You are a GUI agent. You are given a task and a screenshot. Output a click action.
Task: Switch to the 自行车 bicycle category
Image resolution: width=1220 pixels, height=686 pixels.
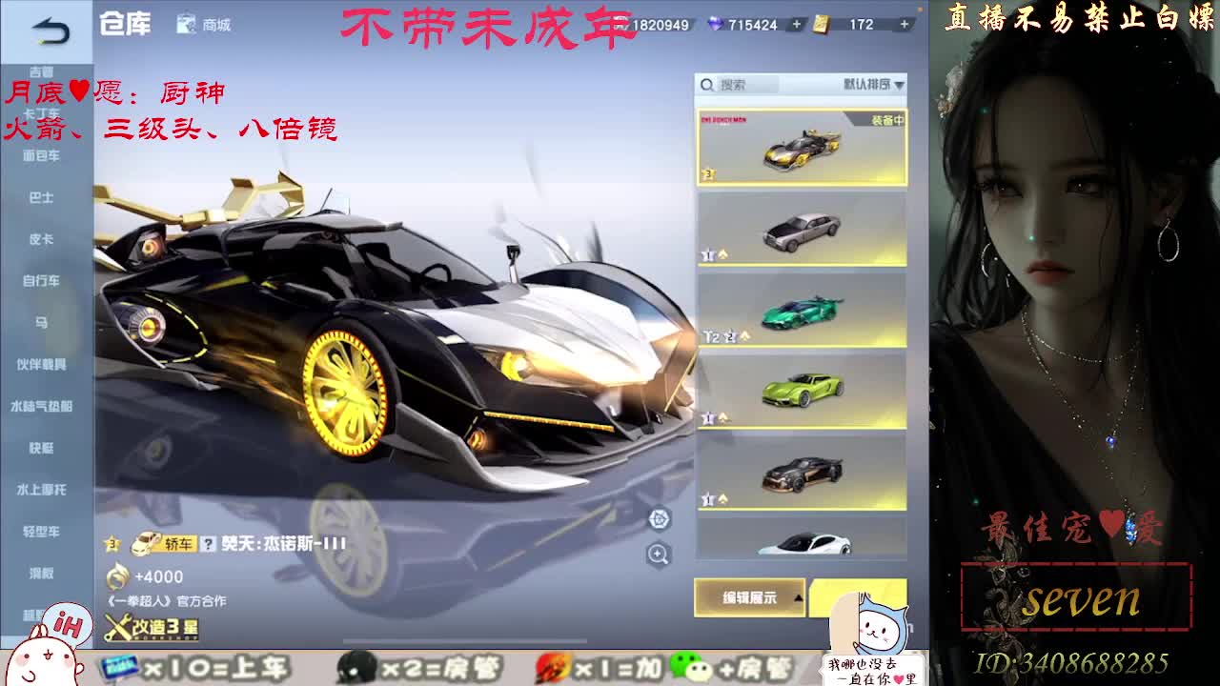click(x=43, y=281)
